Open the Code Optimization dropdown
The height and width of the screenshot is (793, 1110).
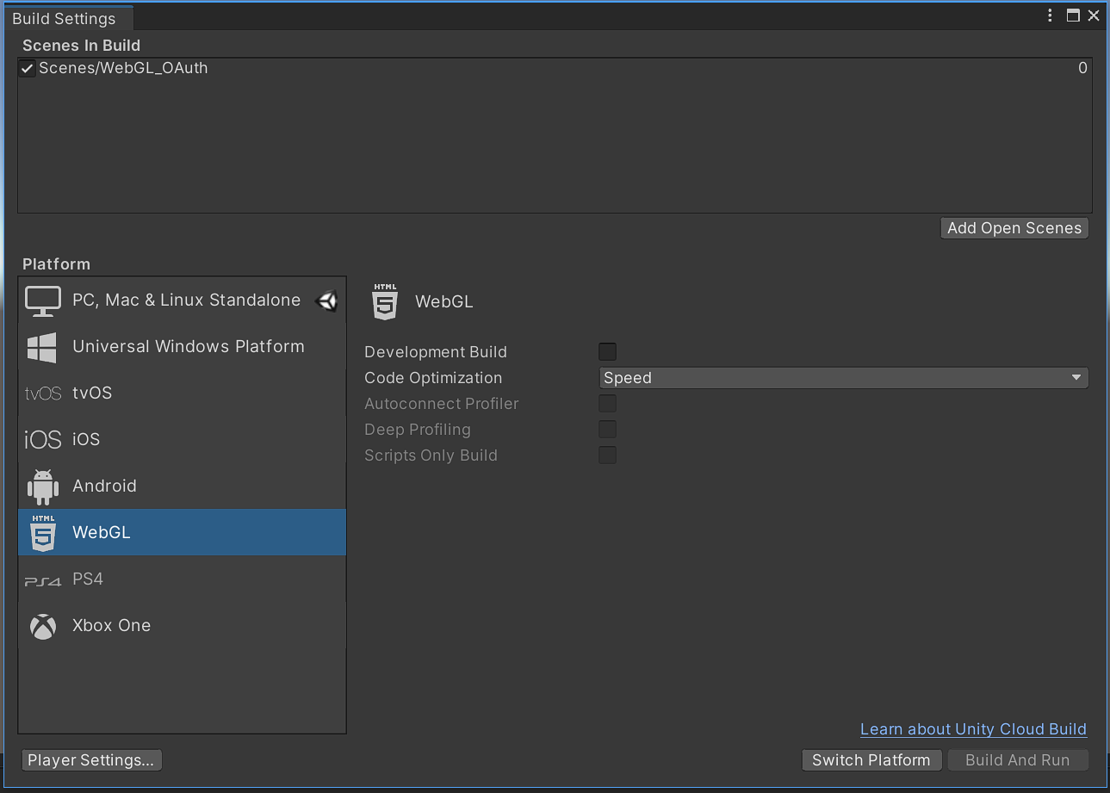click(x=843, y=378)
